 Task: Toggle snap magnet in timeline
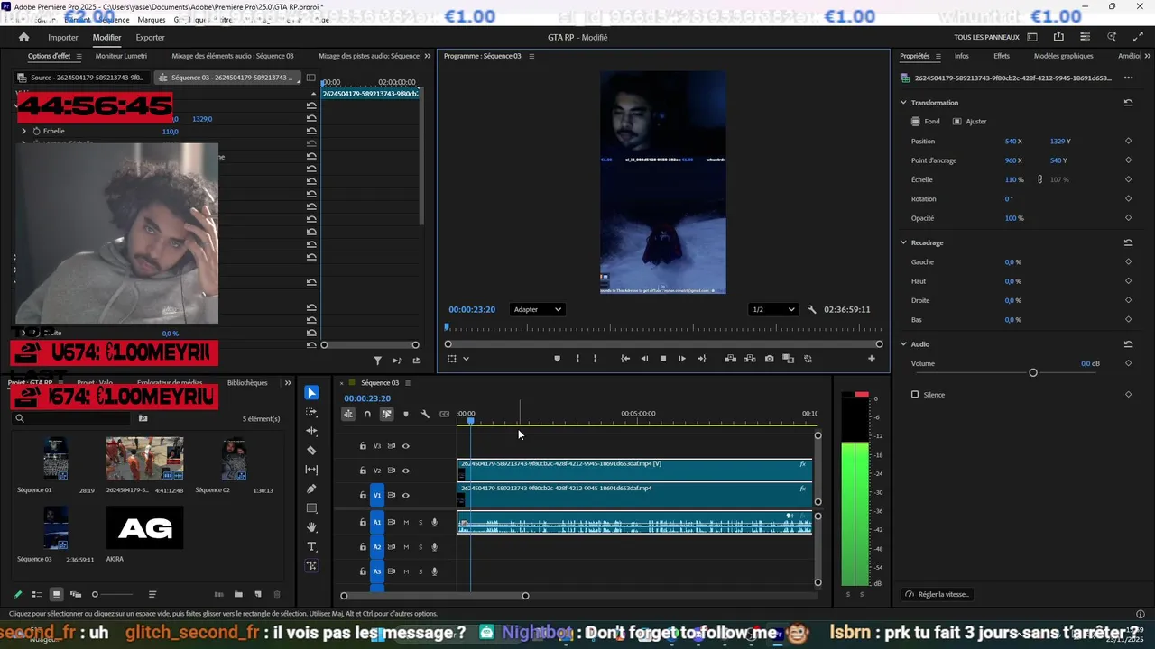click(366, 414)
